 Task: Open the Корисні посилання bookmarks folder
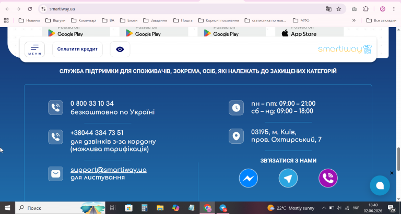click(219, 20)
